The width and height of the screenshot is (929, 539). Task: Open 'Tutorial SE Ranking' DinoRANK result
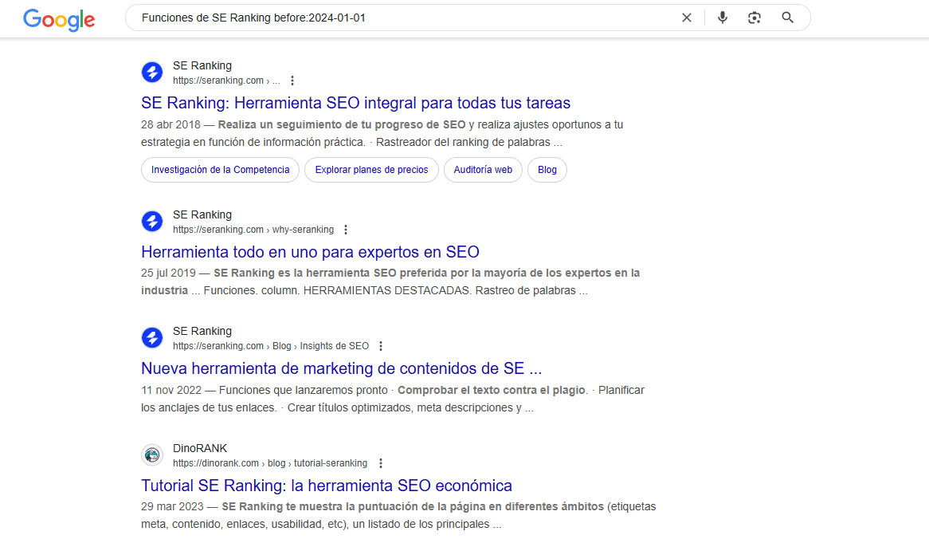tap(327, 486)
